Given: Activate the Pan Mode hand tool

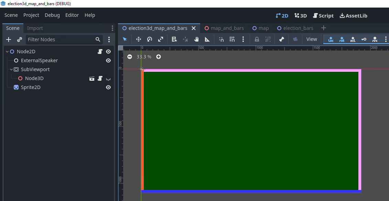Looking at the screenshot, I should coord(196,39).
